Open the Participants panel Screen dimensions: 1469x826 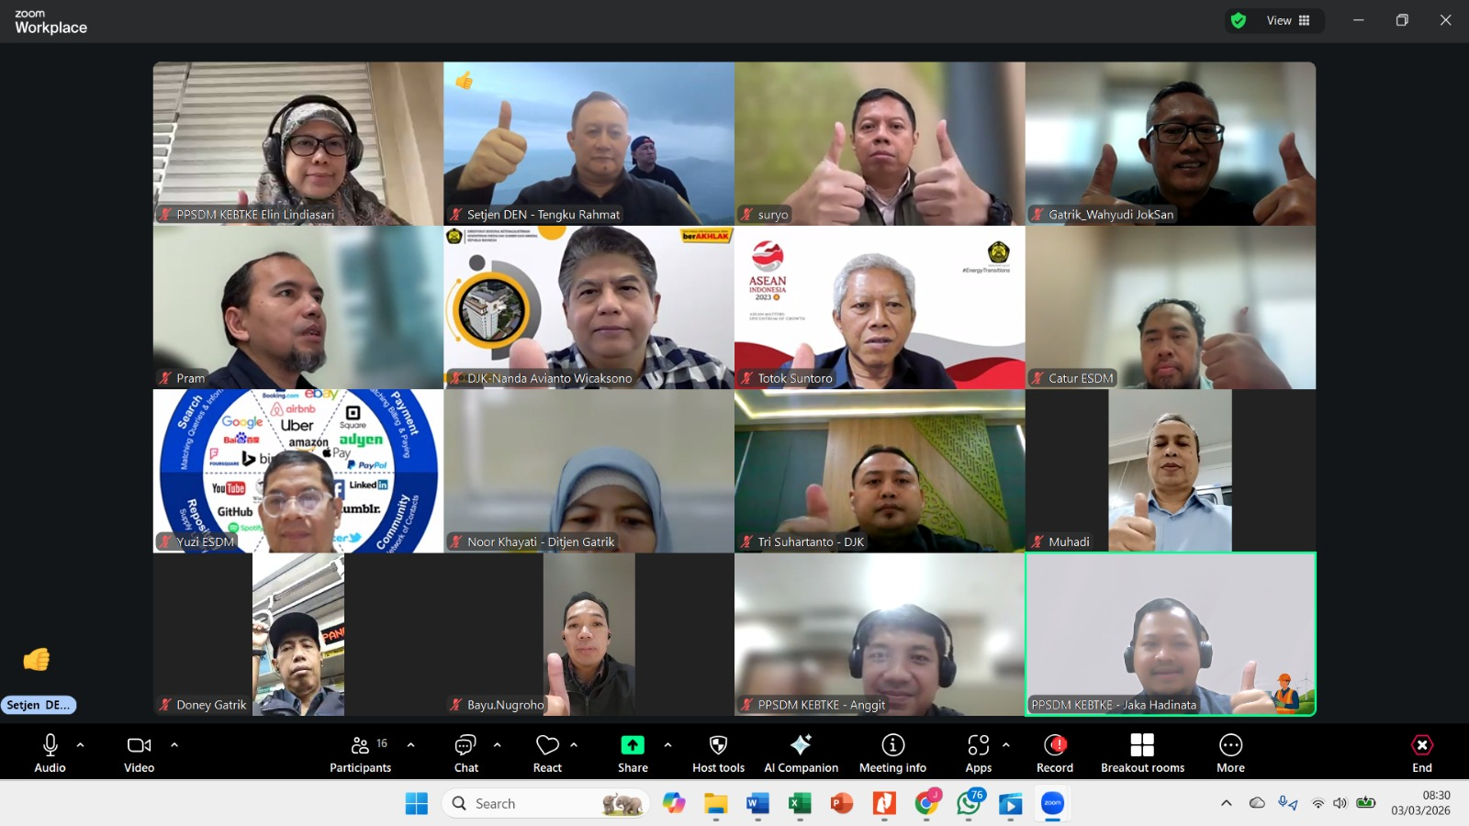pyautogui.click(x=360, y=753)
